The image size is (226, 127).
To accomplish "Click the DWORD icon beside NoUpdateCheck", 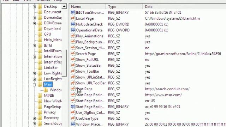I will [73, 24].
